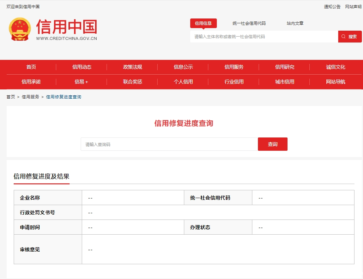Click the 请输入查询码 input field
The height and width of the screenshot is (279, 363).
tap(169, 144)
